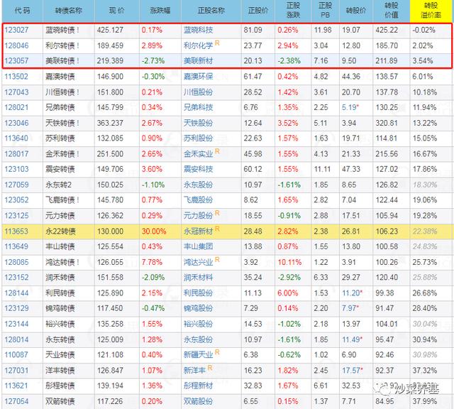
Task: Click the R margin icon beside 利尔化学
Action: pos(217,43)
